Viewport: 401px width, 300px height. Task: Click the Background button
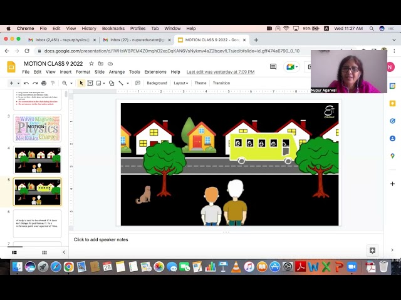click(x=157, y=83)
